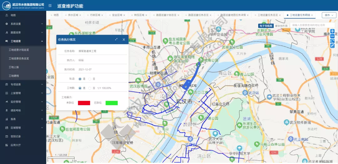Switch map to 基础地形图 view
The width and height of the screenshot is (338, 164).
pos(281,26)
